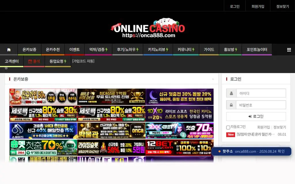Open the 스페이드 신규 40% banner

tap(43, 131)
